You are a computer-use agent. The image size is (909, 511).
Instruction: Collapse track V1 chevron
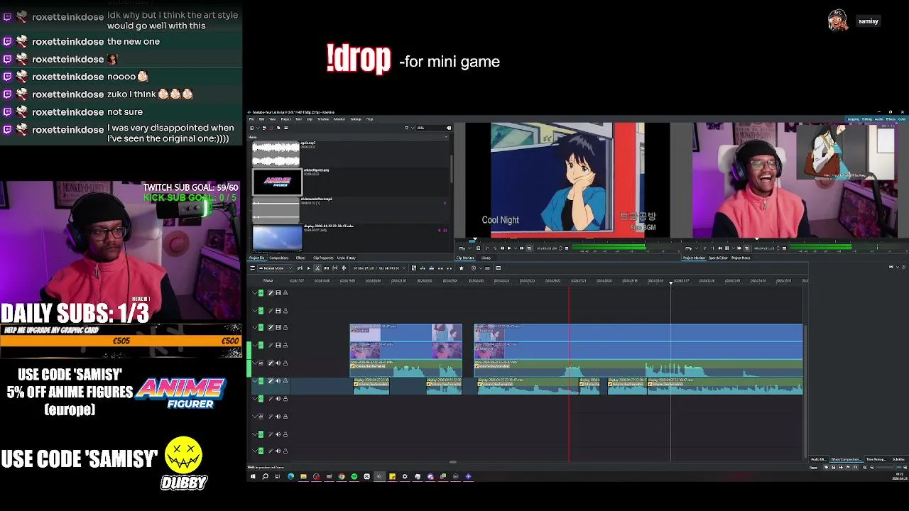tap(255, 345)
